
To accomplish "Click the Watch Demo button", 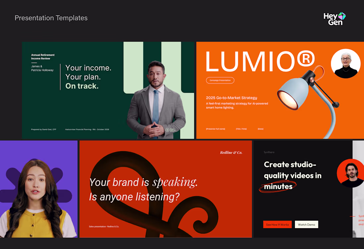I will tap(306, 225).
